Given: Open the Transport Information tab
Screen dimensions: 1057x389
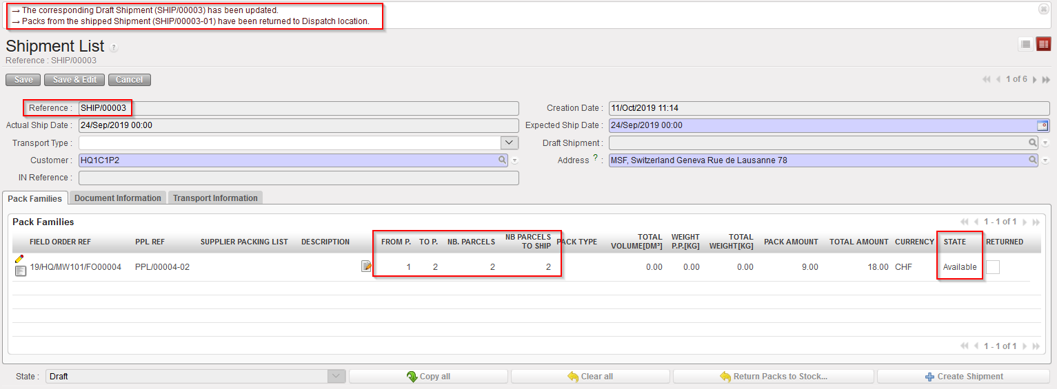Looking at the screenshot, I should pos(215,198).
